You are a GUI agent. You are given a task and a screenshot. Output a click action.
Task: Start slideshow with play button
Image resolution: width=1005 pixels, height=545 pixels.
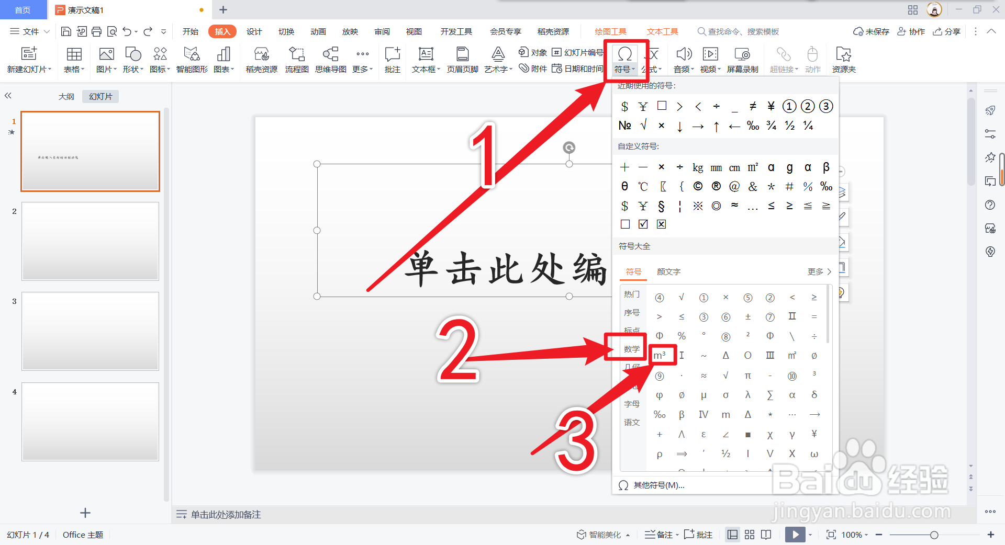pyautogui.click(x=795, y=535)
